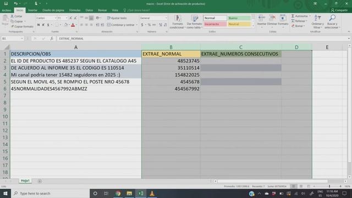Apply fill color bucket
This screenshot has width=352, height=198.
[66, 25]
